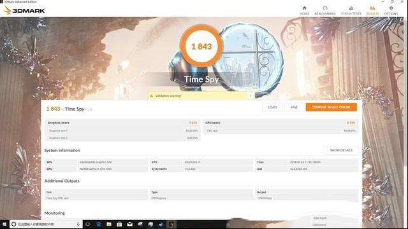Click Compare Result Online button
Image resolution: width=408 pixels, height=229 pixels.
pyautogui.click(x=331, y=108)
